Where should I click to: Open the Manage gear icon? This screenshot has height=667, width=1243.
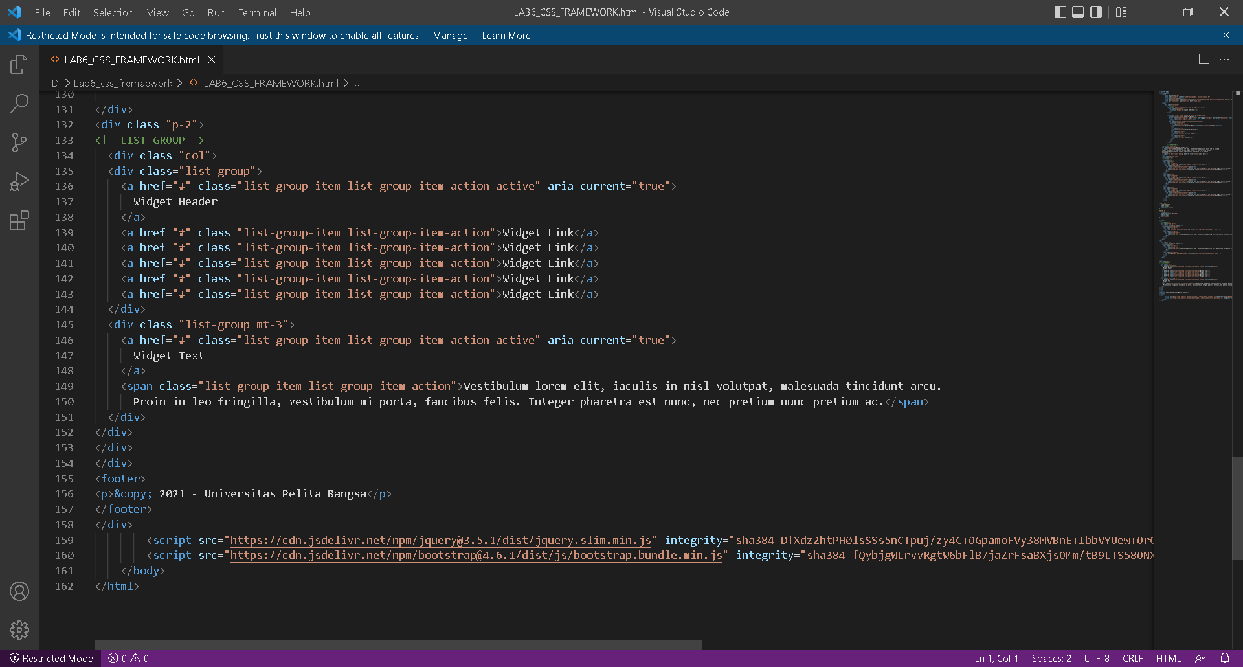pyautogui.click(x=19, y=629)
